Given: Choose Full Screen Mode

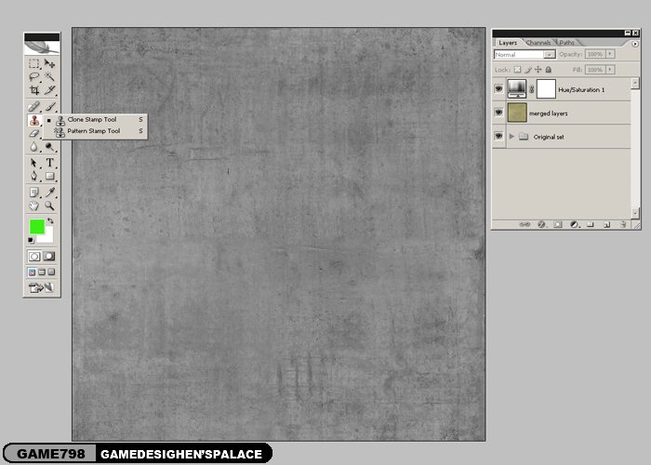Looking at the screenshot, I should [x=51, y=272].
